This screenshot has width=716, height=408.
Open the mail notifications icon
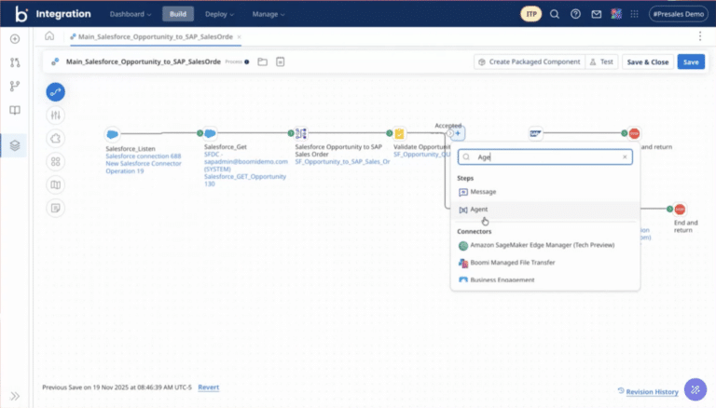pyautogui.click(x=596, y=14)
